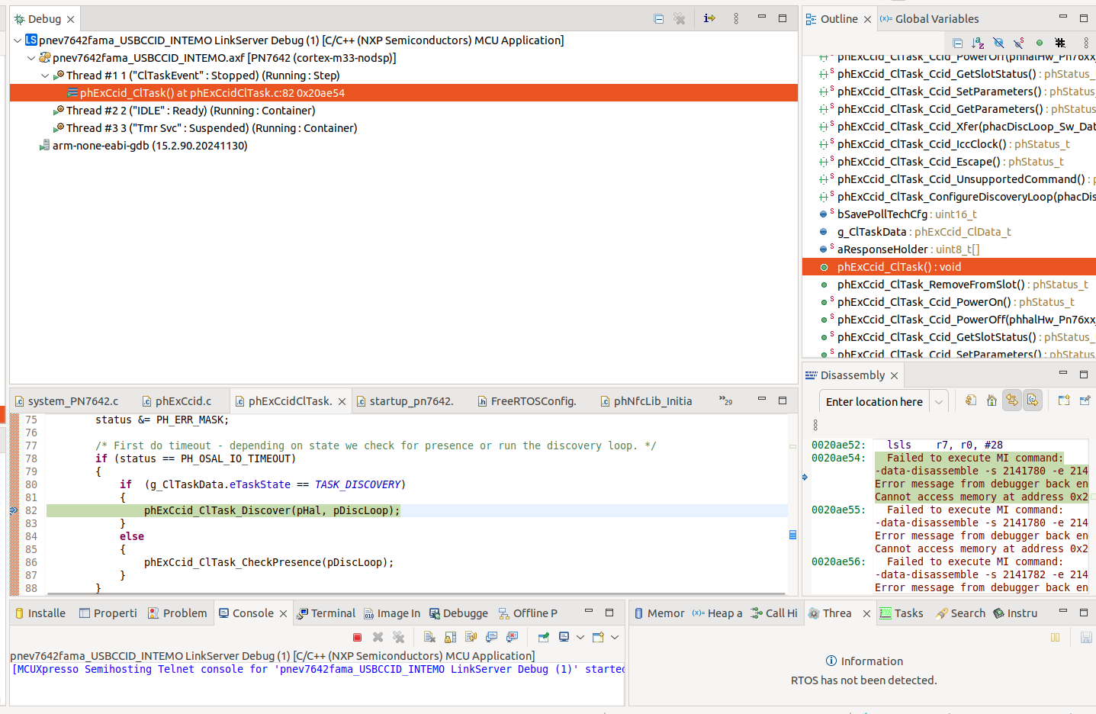This screenshot has height=714, width=1096.
Task: Open Disassembly location dropdown arrow
Action: click(939, 402)
